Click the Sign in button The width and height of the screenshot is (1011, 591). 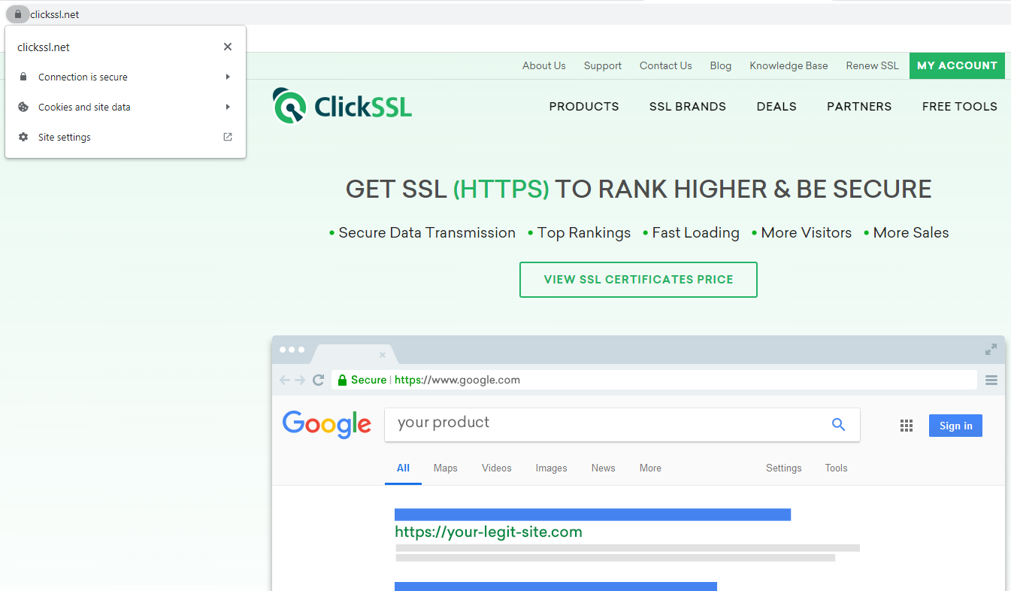(955, 426)
